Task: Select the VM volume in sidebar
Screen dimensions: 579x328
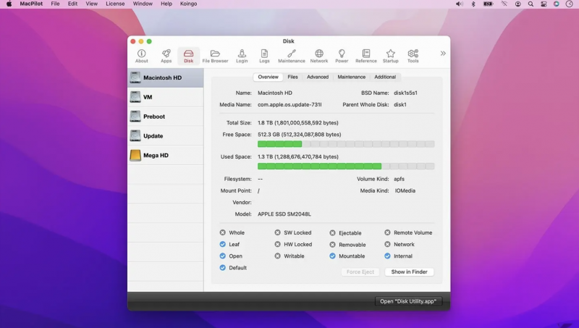Action: (166, 97)
